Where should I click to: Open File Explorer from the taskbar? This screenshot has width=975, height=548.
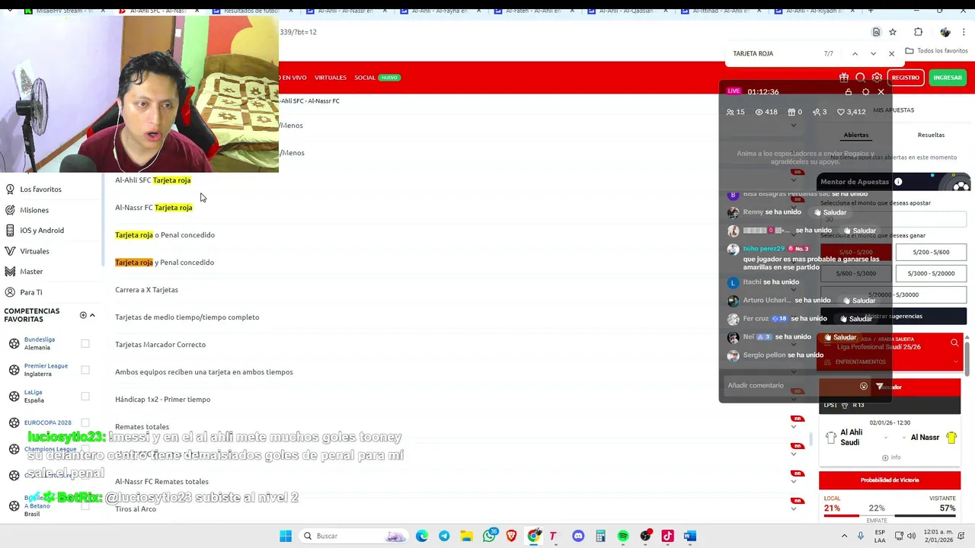coord(466,536)
